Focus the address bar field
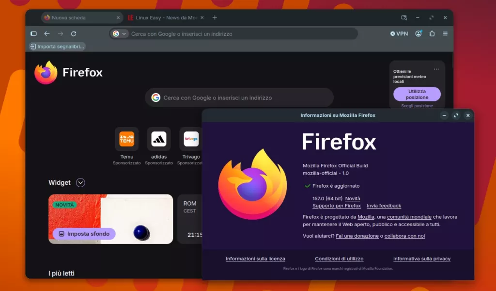Image resolution: width=496 pixels, height=291 pixels. tap(234, 33)
